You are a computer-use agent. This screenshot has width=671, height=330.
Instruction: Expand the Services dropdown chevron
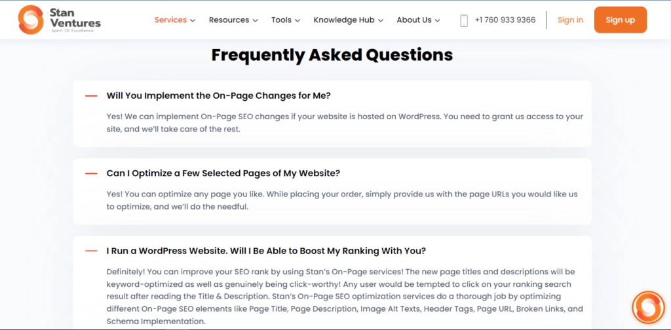pos(193,20)
